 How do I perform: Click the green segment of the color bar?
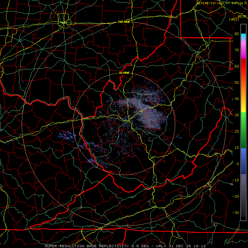[243, 130]
